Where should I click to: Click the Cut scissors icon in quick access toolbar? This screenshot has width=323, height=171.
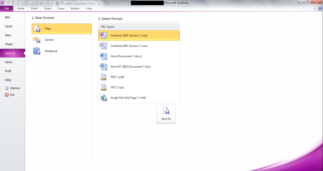tap(42, 3)
